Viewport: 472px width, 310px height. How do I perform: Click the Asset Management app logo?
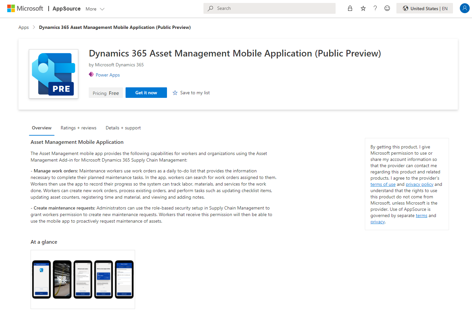coord(54,74)
